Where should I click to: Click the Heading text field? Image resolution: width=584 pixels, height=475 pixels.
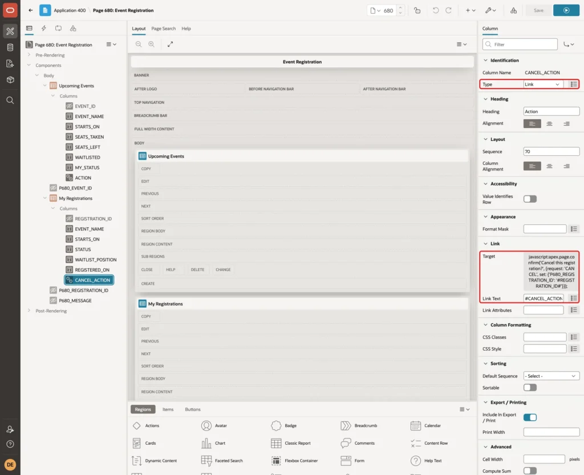pos(551,111)
